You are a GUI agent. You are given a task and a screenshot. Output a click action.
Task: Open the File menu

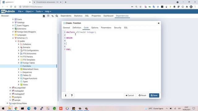pyautogui.click(x=21, y=11)
